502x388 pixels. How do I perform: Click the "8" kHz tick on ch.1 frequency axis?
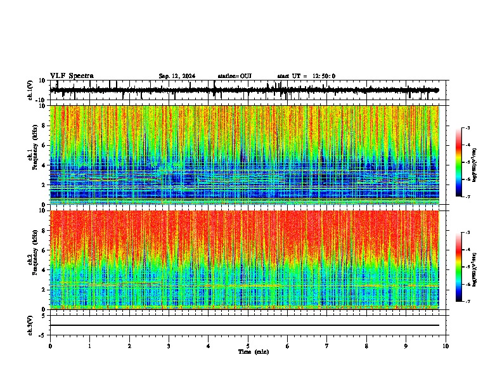[x=44, y=126]
